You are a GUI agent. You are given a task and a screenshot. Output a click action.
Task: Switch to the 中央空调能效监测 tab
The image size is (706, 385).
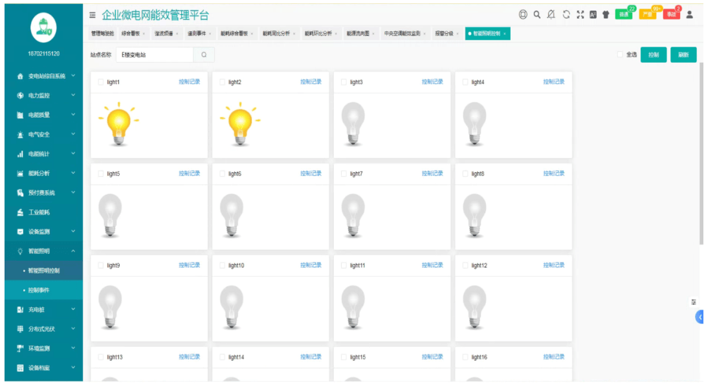point(404,33)
